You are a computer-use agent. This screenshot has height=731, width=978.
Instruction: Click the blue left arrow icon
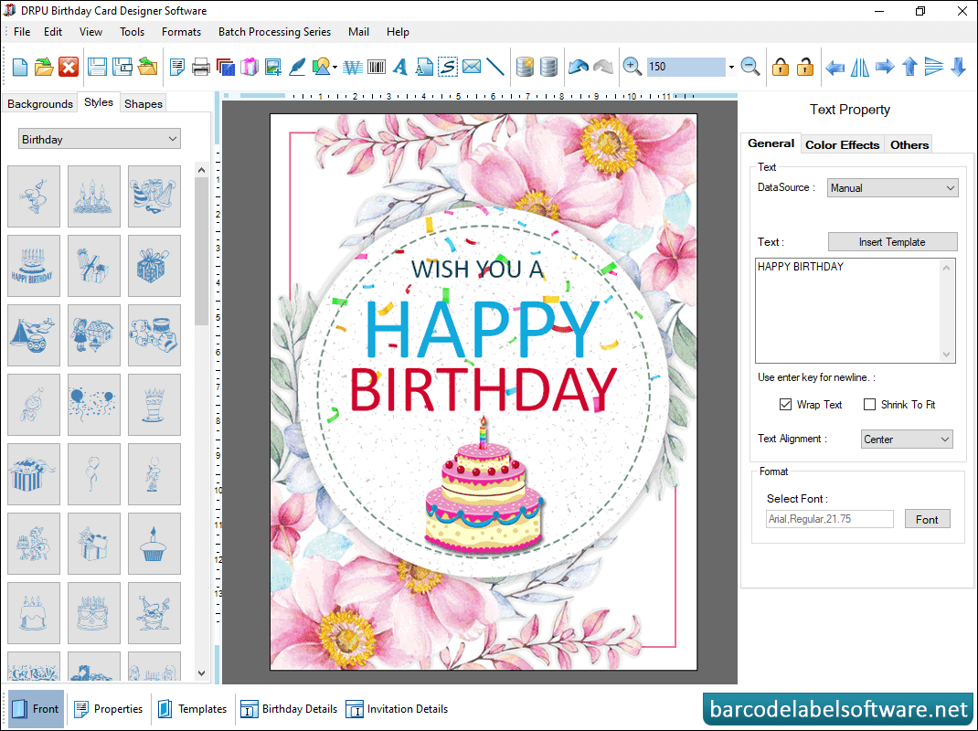pyautogui.click(x=834, y=66)
